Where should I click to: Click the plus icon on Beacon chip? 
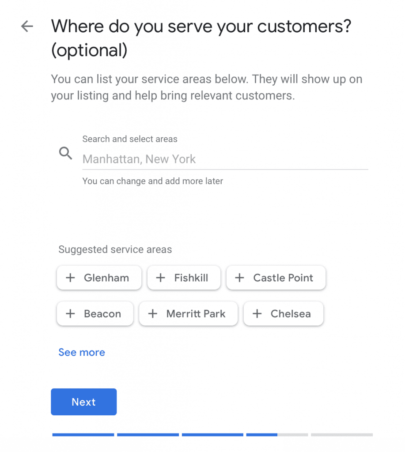(x=71, y=313)
